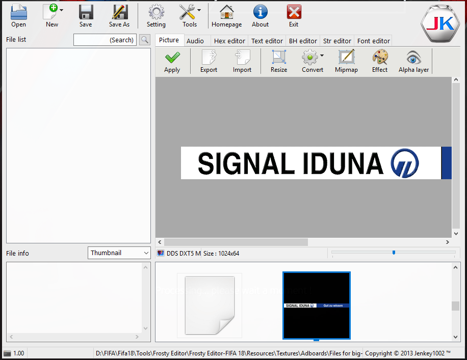Image resolution: width=467 pixels, height=360 pixels.
Task: Select the Signal Iduna thumbnail
Action: pos(317,306)
